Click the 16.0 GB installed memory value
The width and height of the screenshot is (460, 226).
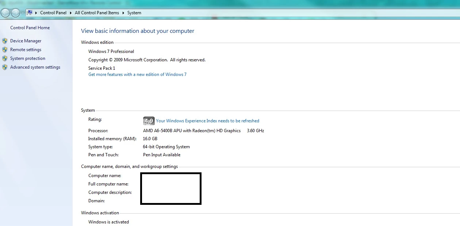click(x=150, y=139)
